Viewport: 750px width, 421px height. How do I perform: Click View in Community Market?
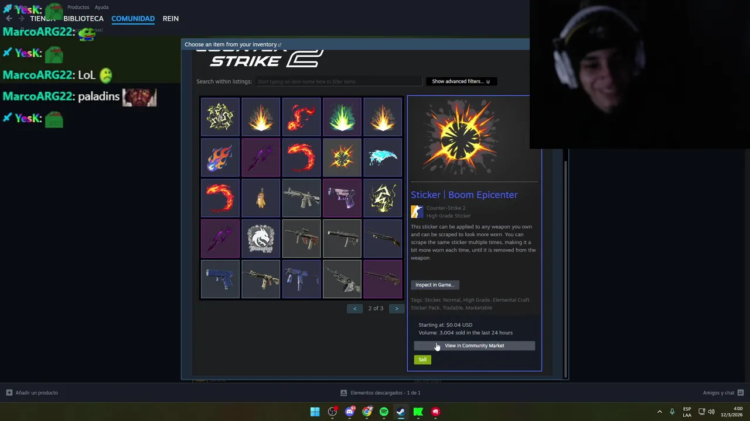pos(474,346)
